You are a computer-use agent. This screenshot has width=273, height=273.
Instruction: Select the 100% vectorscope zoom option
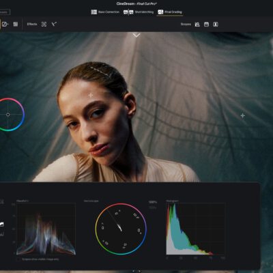(x=153, y=202)
